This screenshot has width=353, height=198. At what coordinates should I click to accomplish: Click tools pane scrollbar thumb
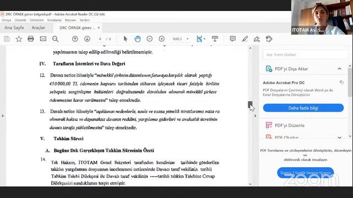point(350,82)
